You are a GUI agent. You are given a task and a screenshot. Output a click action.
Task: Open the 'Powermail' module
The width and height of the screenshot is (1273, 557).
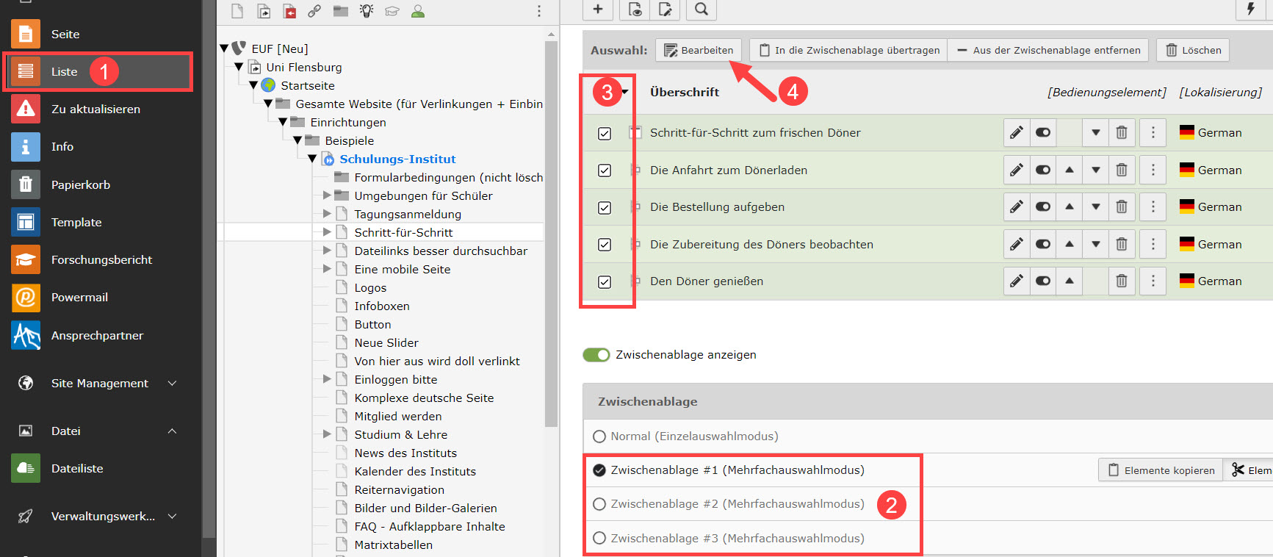tap(79, 297)
